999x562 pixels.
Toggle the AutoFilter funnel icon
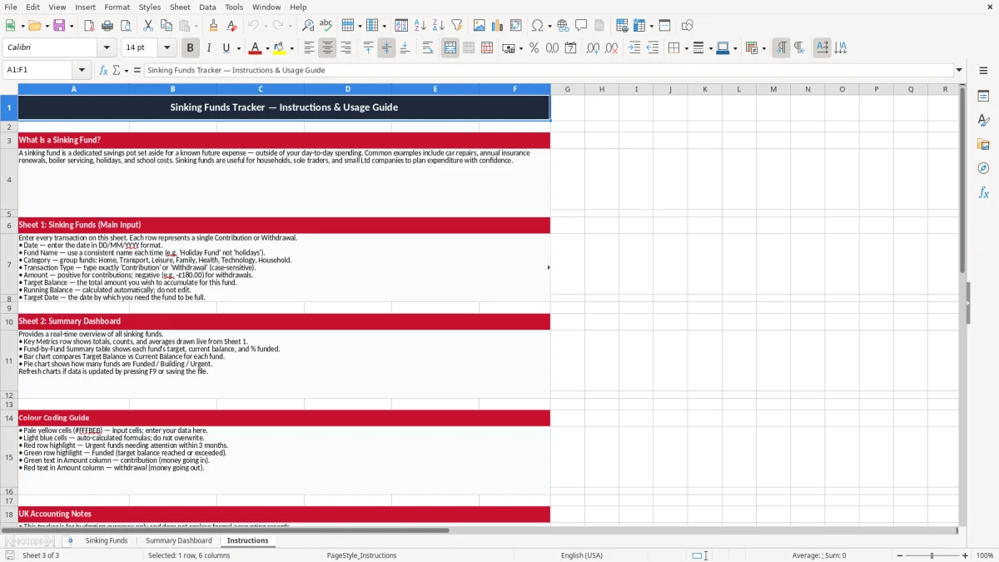[x=456, y=26]
